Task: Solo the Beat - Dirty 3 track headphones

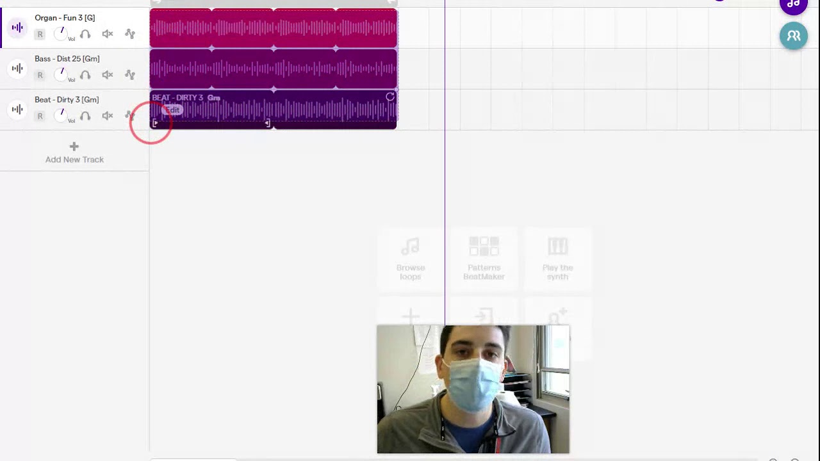Action: tap(85, 116)
